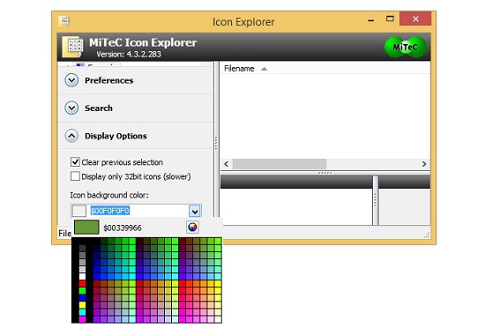Click the File status bar text
This screenshot has width=485, height=336.
64,234
